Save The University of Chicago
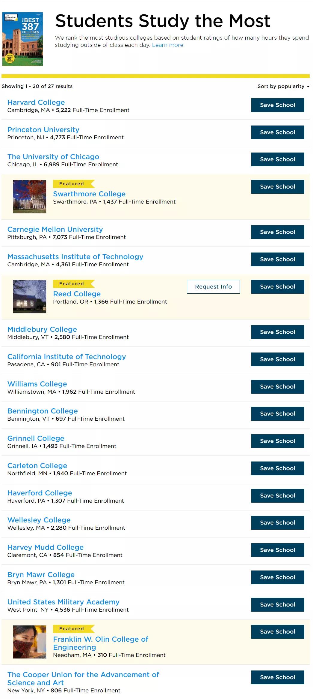The width and height of the screenshot is (313, 699). click(278, 159)
